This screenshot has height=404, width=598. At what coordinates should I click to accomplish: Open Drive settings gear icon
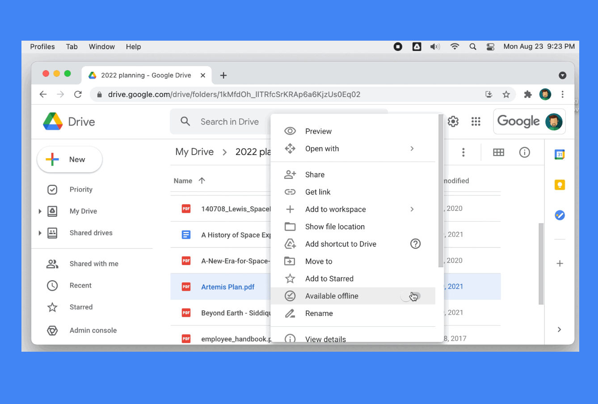[x=453, y=122]
